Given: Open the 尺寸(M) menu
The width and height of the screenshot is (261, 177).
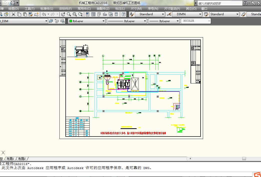Looking at the screenshot, I should click(136, 9).
